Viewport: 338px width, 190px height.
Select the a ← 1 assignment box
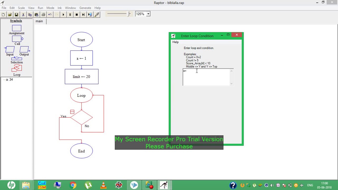(x=81, y=58)
